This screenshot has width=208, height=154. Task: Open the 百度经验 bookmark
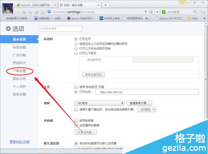pos(48,18)
